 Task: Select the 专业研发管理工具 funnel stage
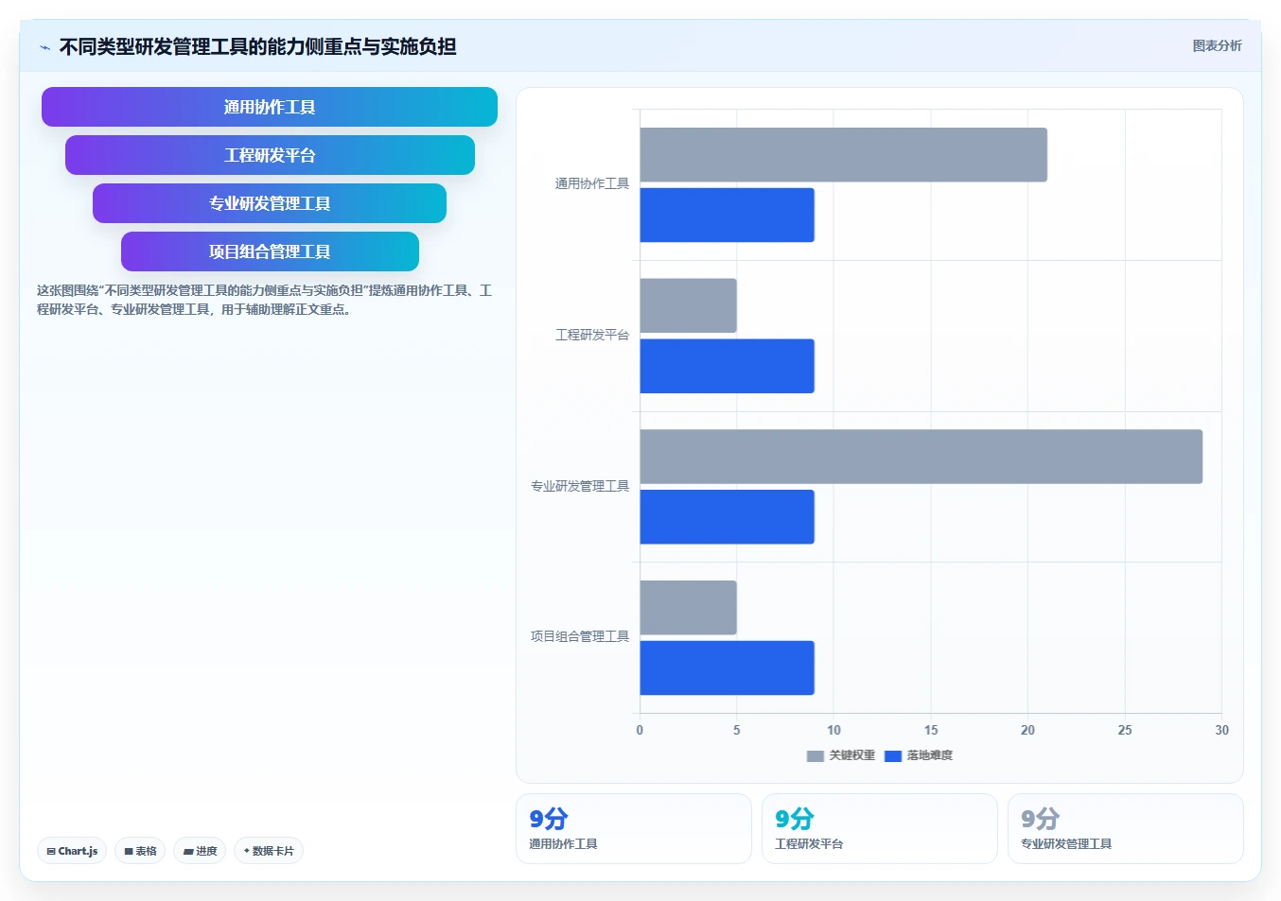coord(270,203)
